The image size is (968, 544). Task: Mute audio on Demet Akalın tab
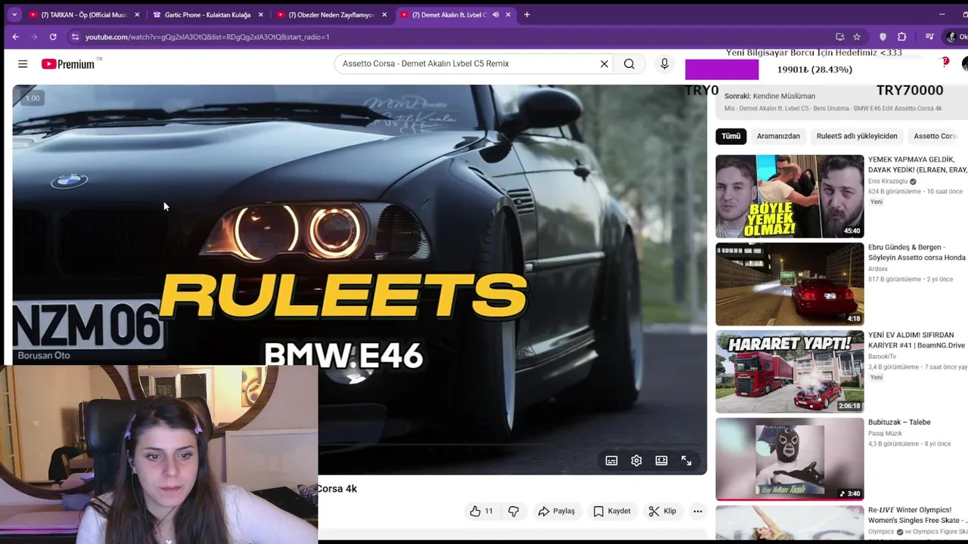(495, 14)
